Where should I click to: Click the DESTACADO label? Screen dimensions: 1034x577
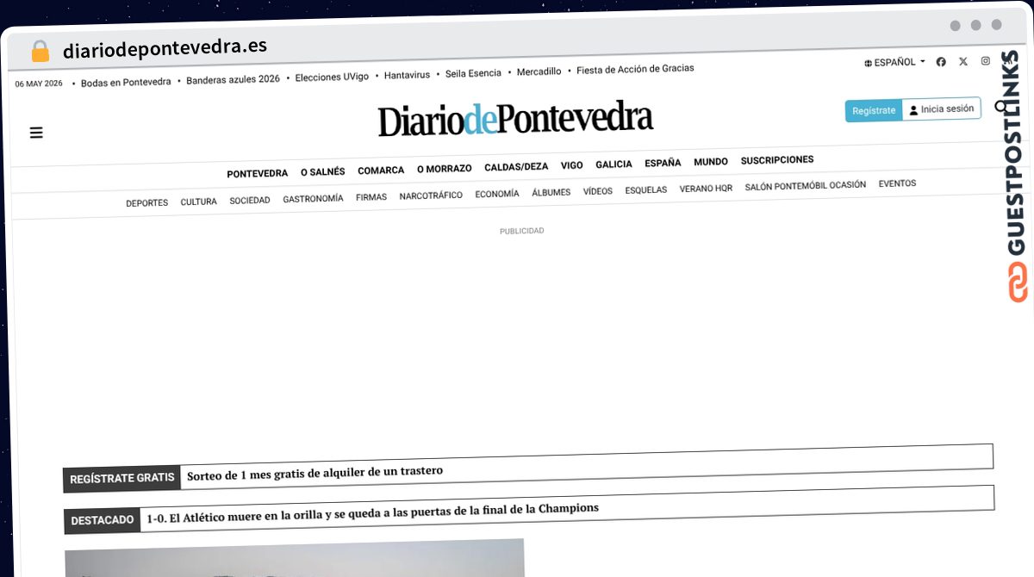tap(102, 520)
